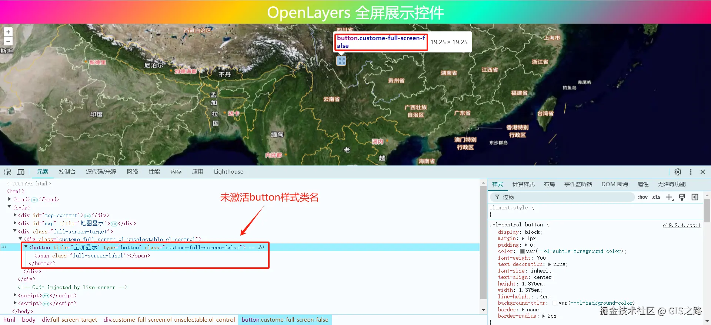Switch to the 控制台 tab
The height and width of the screenshot is (325, 711).
coord(67,172)
